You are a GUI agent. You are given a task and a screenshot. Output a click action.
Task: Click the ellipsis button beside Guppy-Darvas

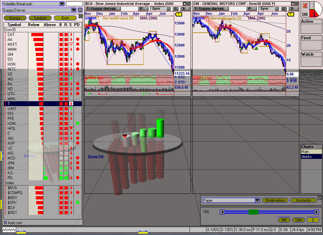pos(80,10)
